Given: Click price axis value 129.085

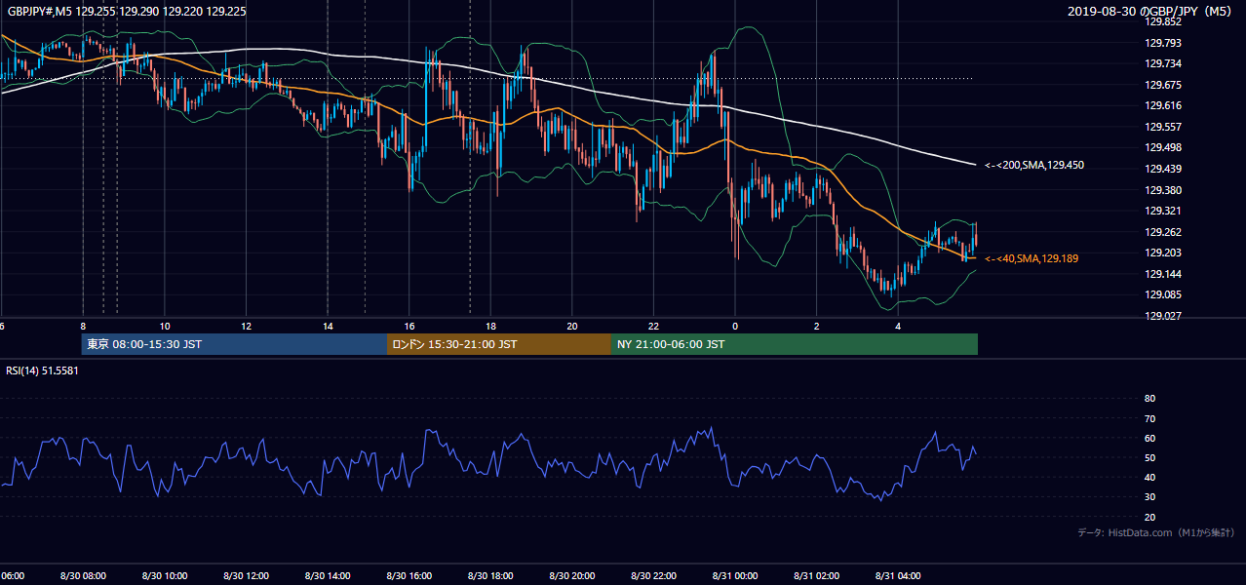Looking at the screenshot, I should tap(1163, 294).
